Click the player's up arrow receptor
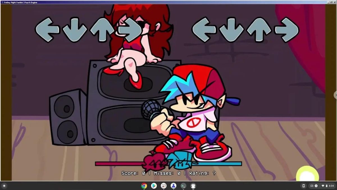Viewport: 337px width, 190px height. coord(259,30)
